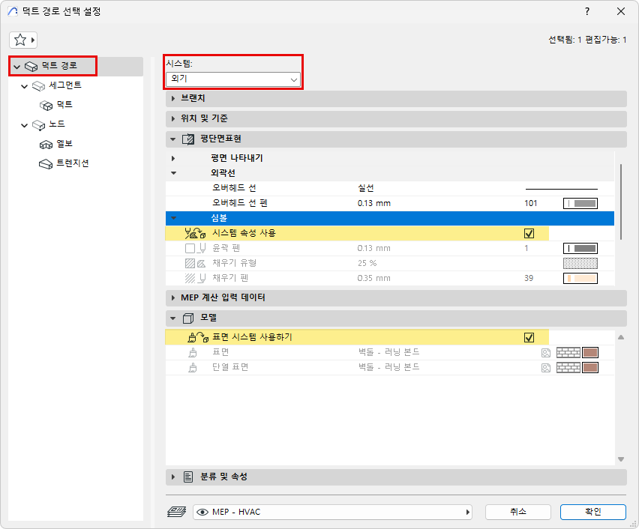The width and height of the screenshot is (639, 529).
Task: Click the 오버헤드 선 line type preview
Action: 562,189
